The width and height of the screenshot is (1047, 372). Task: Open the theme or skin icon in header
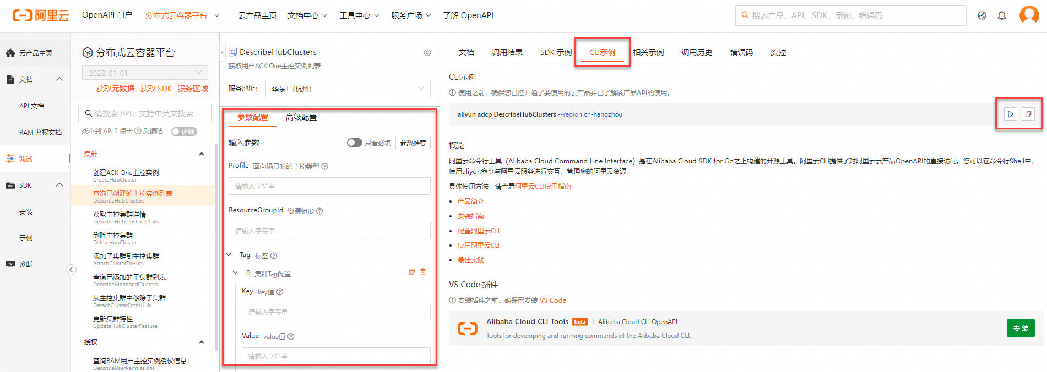click(x=982, y=15)
